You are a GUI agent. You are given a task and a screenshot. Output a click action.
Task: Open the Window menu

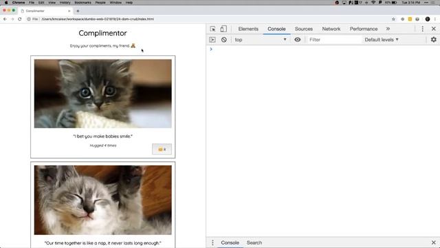(115, 3)
